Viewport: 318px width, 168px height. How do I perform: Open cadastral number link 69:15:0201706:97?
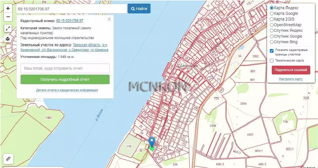click(x=70, y=21)
